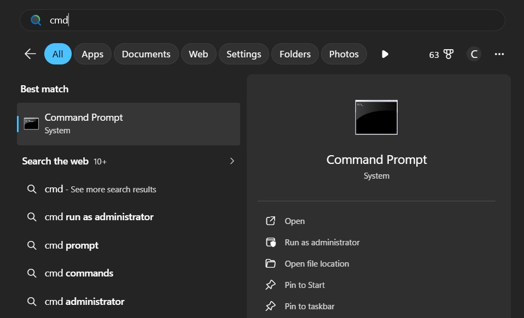Click Command Prompt title in preview pane
Screen dimensions: 524x318
[x=376, y=160]
